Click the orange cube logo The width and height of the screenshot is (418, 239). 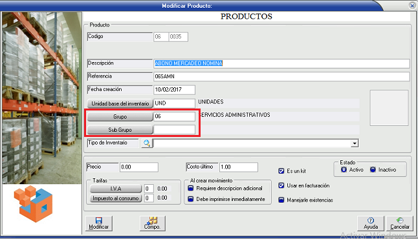(33, 204)
